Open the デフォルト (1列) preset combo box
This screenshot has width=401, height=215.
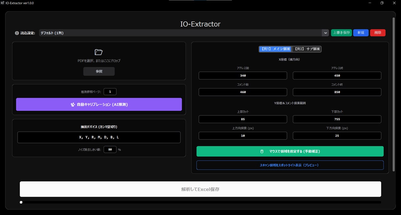180,33
